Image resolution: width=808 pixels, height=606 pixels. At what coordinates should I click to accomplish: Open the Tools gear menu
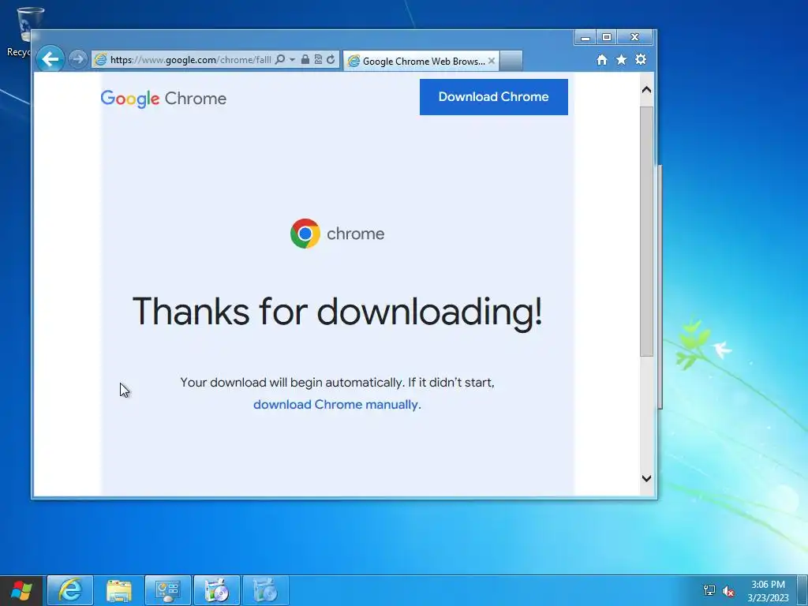(641, 60)
